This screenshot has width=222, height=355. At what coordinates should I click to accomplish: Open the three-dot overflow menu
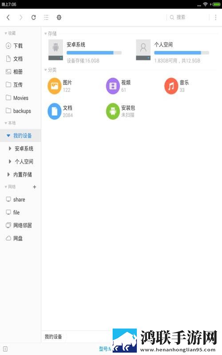tap(215, 17)
